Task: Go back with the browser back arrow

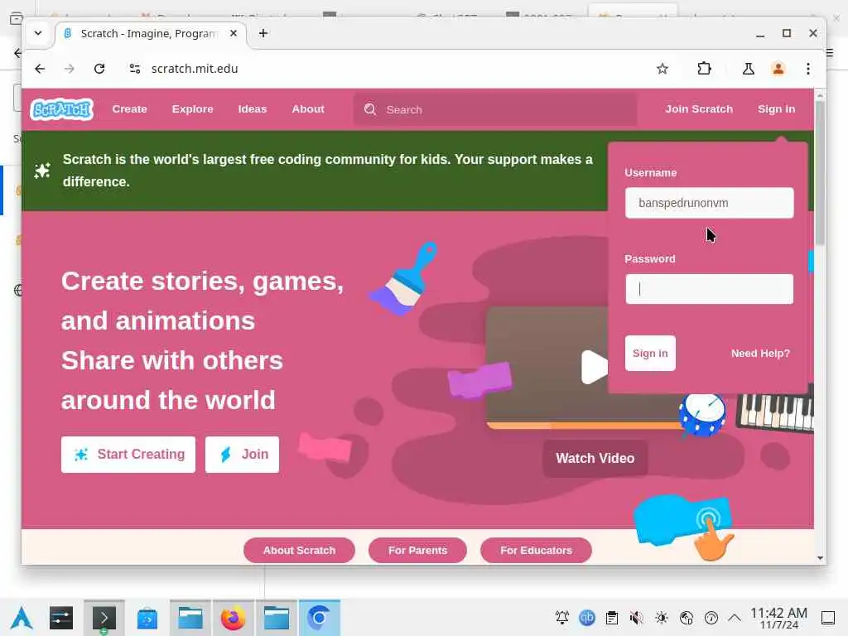Action: [x=40, y=69]
